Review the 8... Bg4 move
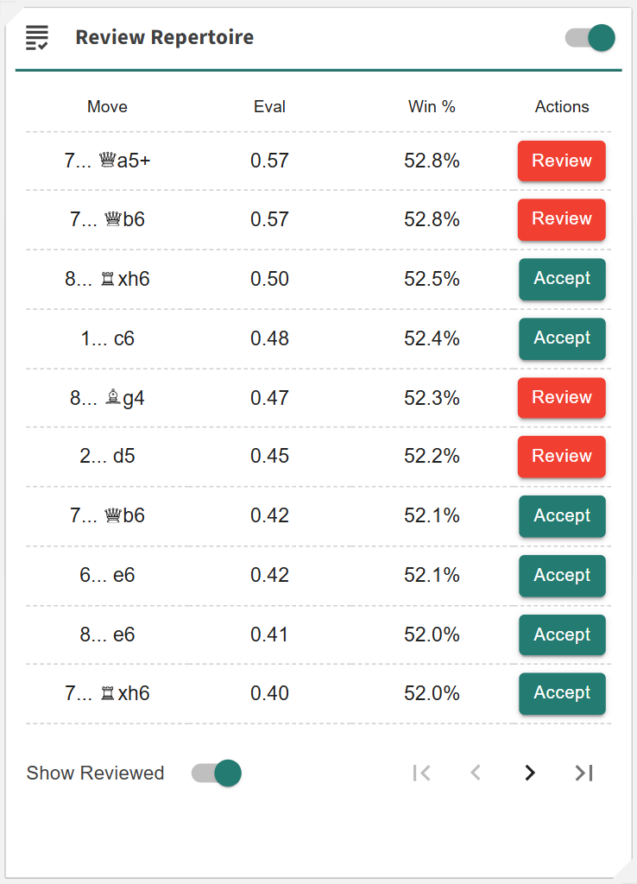The height and width of the screenshot is (884, 637). 561,397
